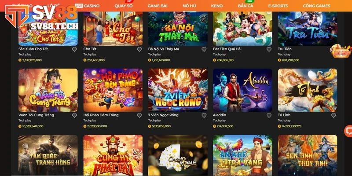Viewport: 352px width, 176px height.
Task: Open the Cổng Games navigation link
Action: click(x=316, y=6)
